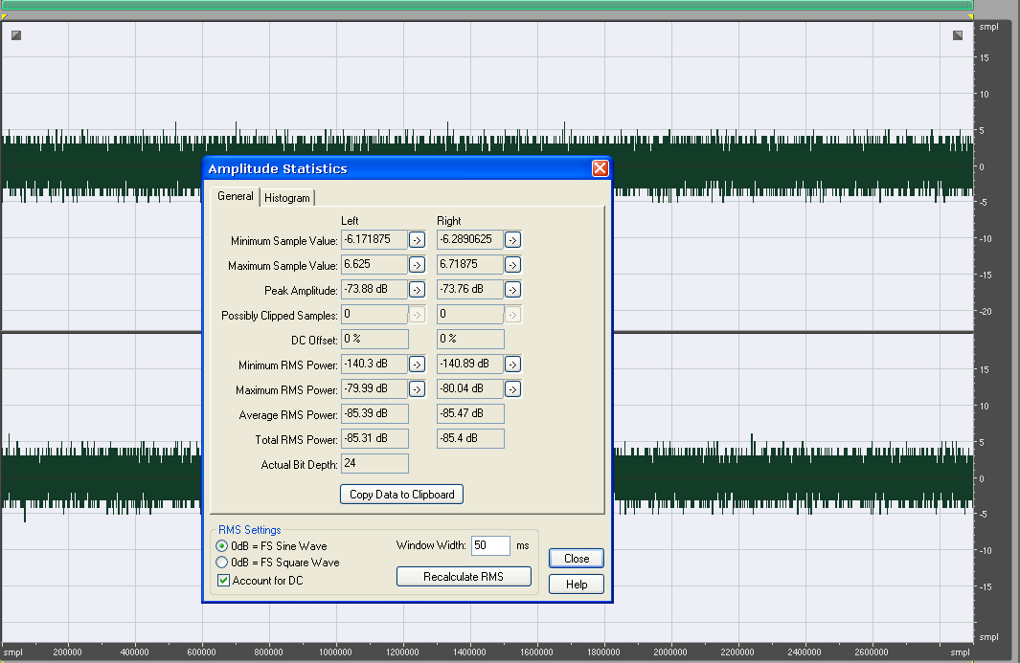The image size is (1020, 663).
Task: Open Help for Amplitude Statistics
Action: click(577, 585)
